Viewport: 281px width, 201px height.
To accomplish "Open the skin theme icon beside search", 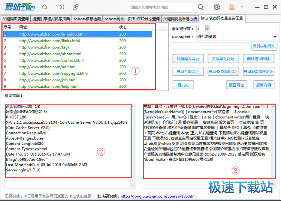I will (x=217, y=7).
